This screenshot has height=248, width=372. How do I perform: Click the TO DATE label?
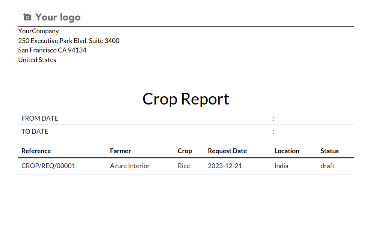tap(35, 131)
